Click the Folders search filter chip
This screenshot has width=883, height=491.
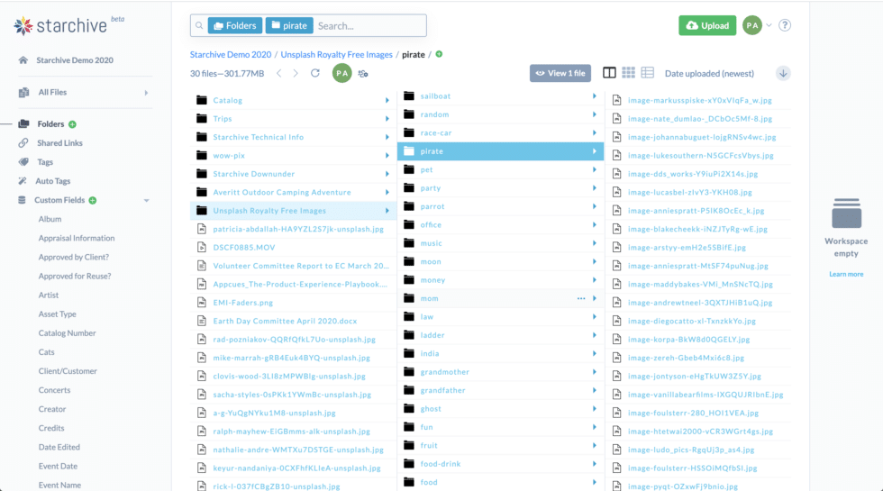click(235, 25)
